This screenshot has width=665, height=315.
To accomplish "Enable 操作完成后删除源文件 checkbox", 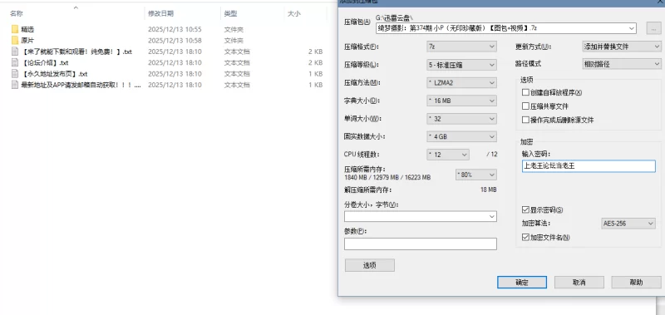I will point(526,120).
